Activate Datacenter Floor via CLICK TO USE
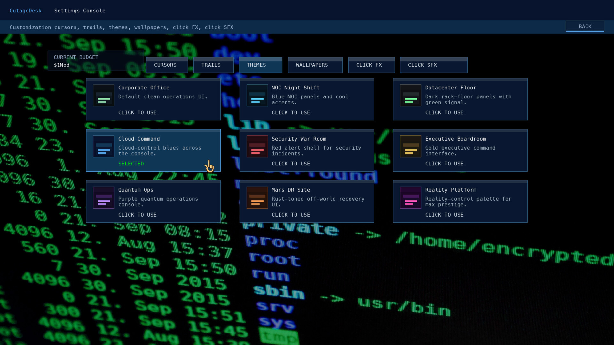The image size is (614, 345). [x=445, y=112]
